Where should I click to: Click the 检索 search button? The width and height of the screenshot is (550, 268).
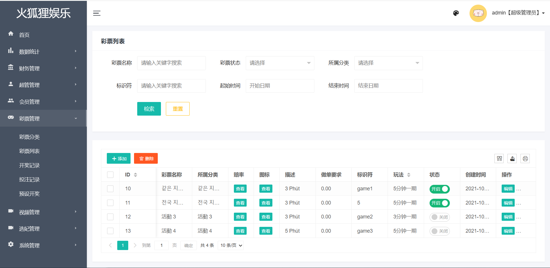pos(149,109)
